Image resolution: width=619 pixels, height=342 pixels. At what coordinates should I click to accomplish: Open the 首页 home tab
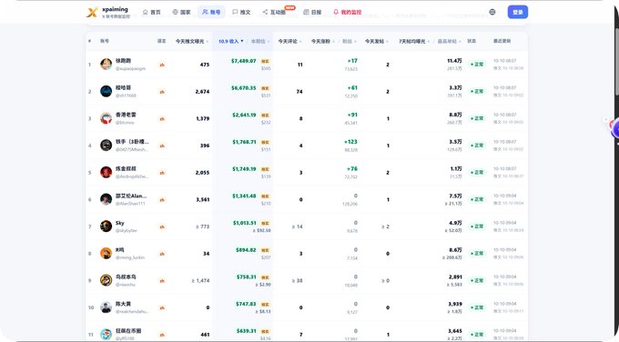[x=152, y=12]
